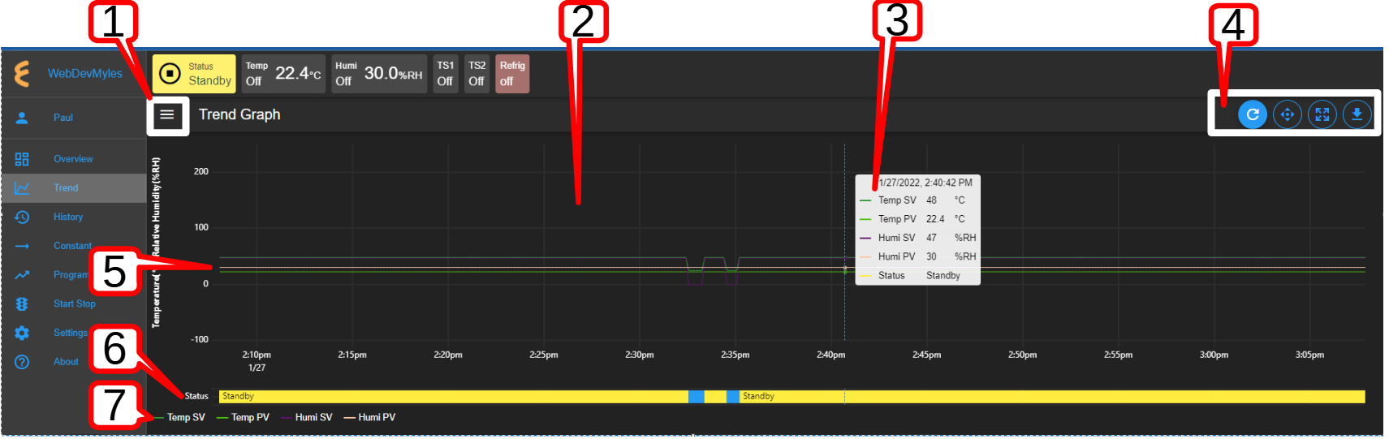Image resolution: width=1389 pixels, height=439 pixels.
Task: Click the 3:00pm time axis label
Action: tap(1214, 355)
